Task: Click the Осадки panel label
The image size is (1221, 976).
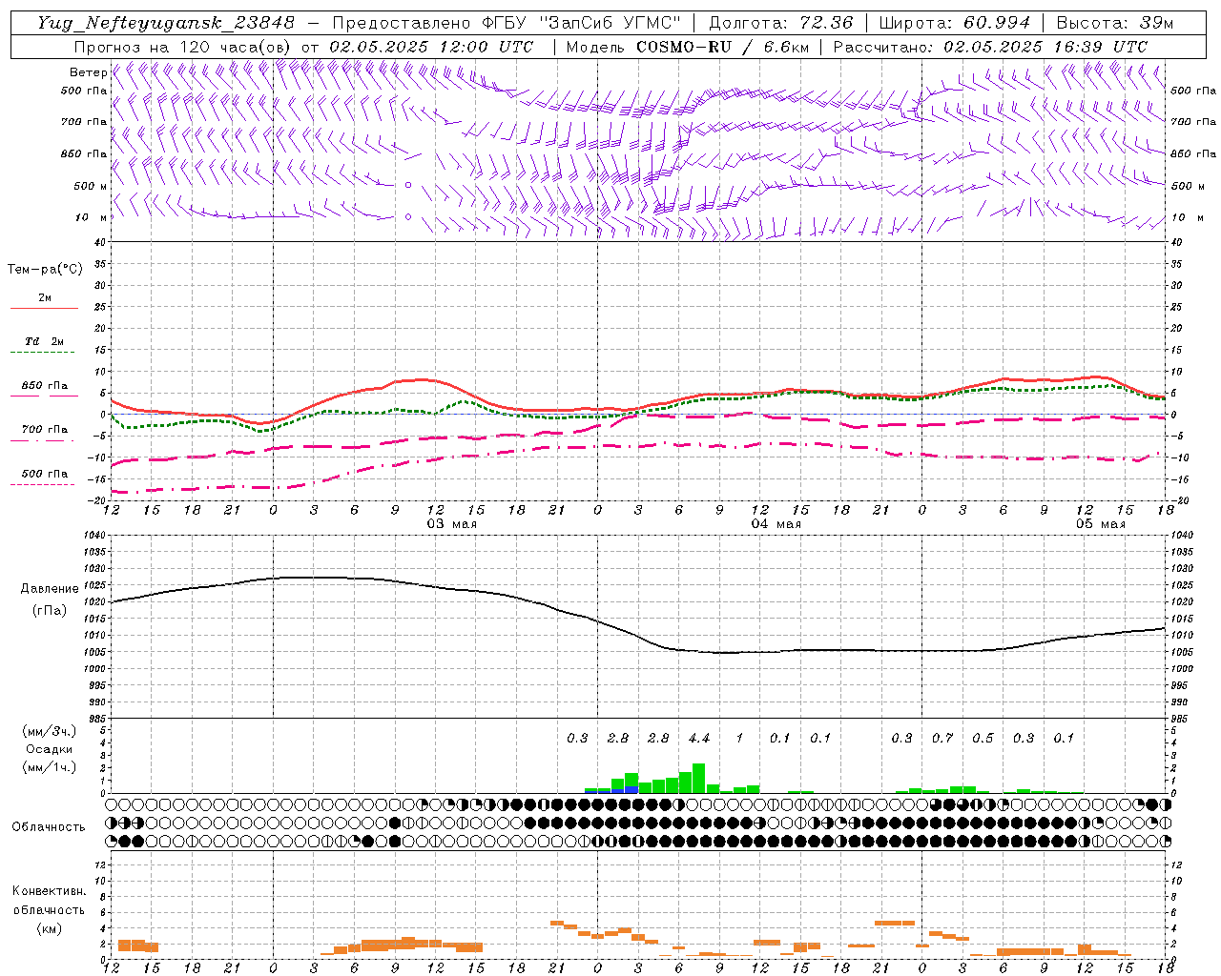Action: point(50,749)
